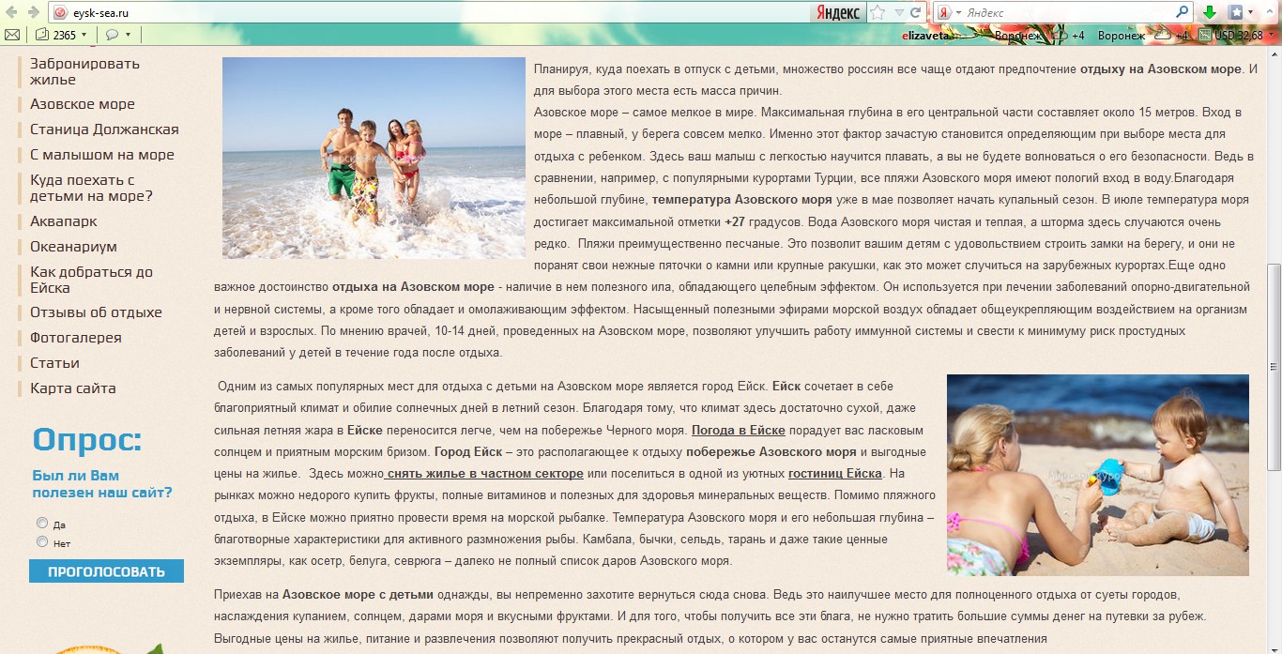The image size is (1282, 654).
Task: Select the 'Да' radio option in poll
Action: tap(41, 524)
